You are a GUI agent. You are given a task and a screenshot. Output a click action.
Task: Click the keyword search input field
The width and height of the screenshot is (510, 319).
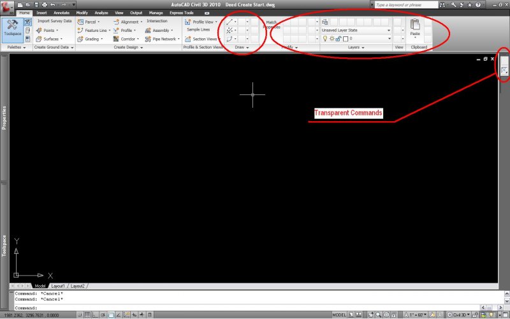coord(406,5)
